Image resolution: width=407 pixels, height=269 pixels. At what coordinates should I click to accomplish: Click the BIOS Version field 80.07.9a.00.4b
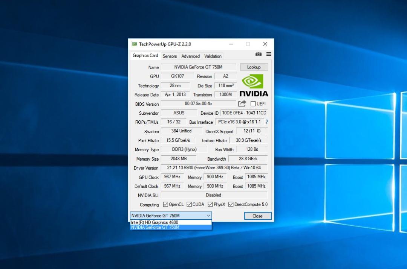pyautogui.click(x=198, y=104)
